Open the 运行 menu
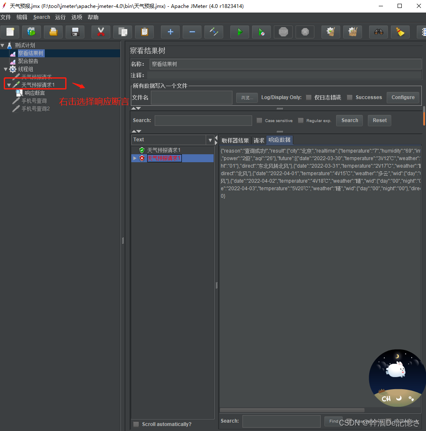Screen dimensions: 426x431 click(60, 17)
